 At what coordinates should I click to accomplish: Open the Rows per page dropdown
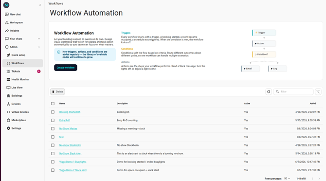(287, 179)
